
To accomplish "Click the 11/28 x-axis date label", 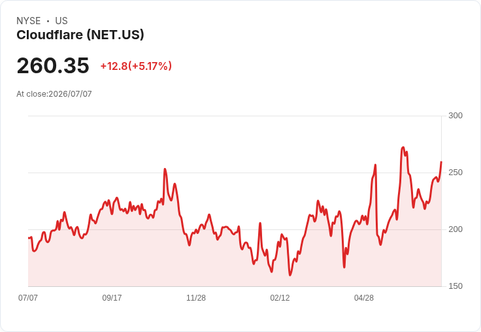I will tap(196, 297).
